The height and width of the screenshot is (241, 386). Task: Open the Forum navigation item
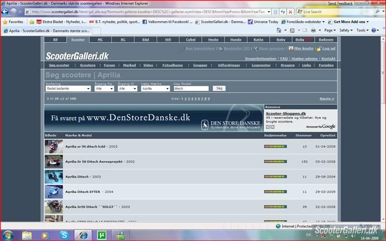click(109, 65)
